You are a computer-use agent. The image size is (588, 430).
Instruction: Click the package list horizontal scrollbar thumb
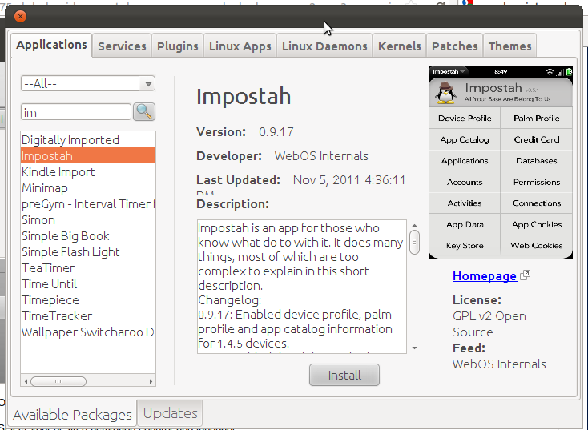coord(58,381)
